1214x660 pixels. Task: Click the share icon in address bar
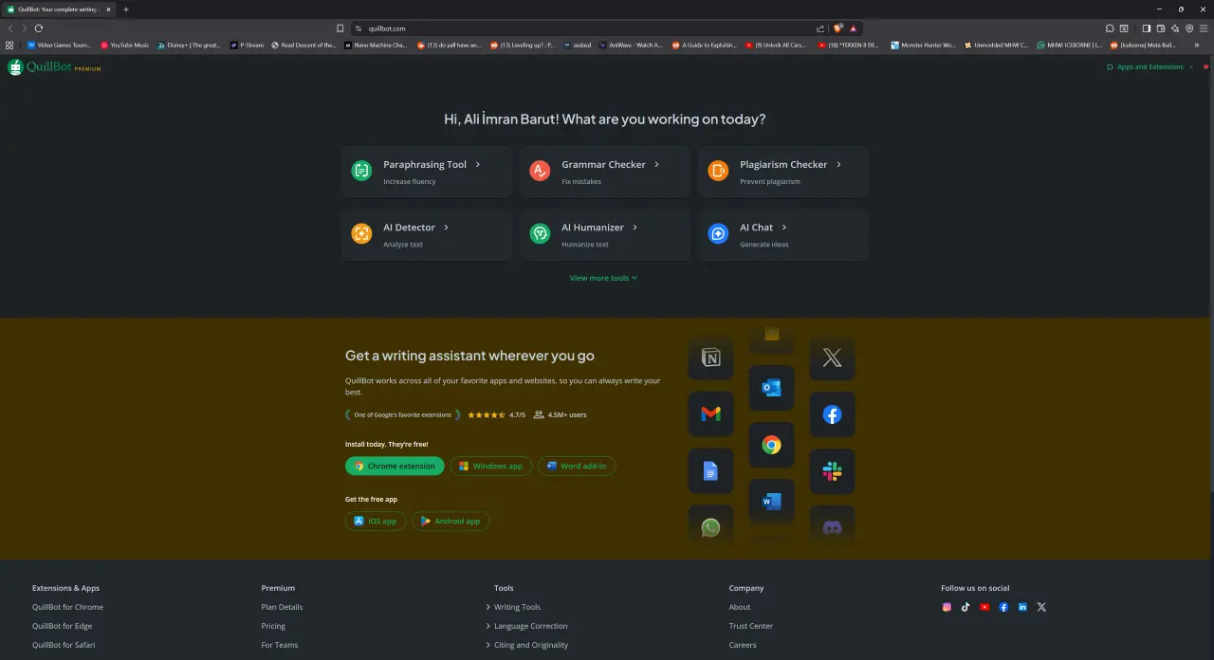820,28
